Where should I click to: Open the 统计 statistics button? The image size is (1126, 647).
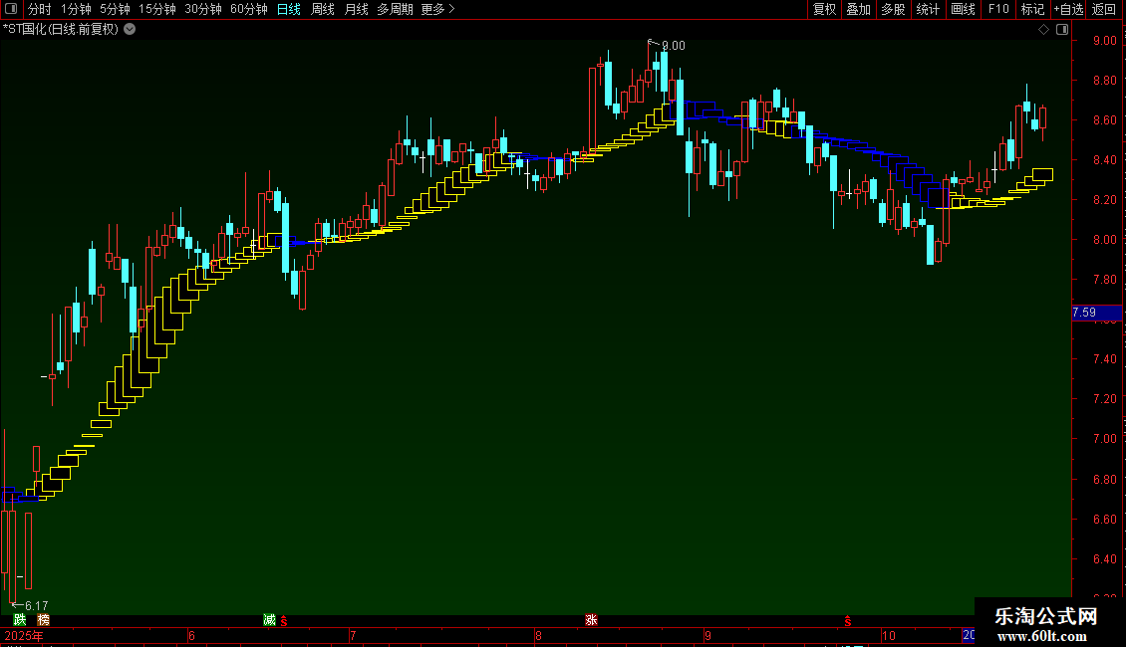pyautogui.click(x=928, y=9)
